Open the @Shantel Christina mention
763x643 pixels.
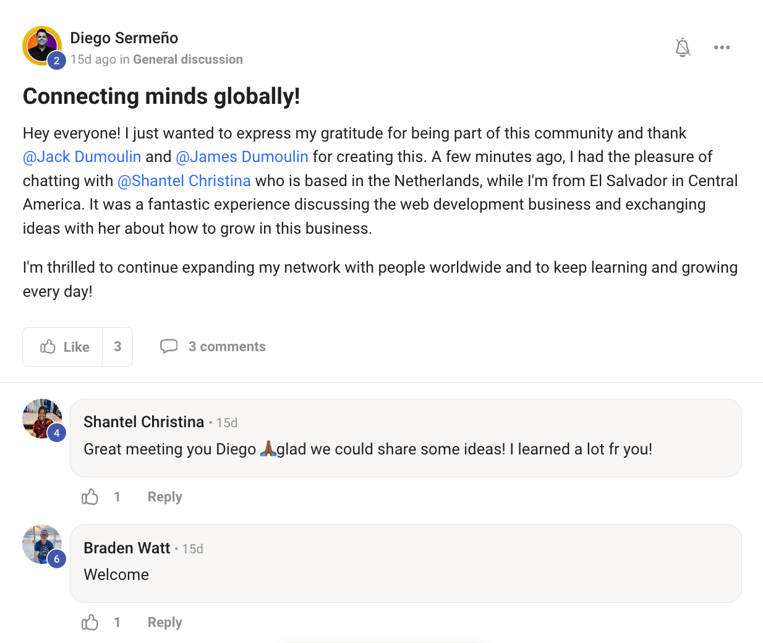pos(184,181)
